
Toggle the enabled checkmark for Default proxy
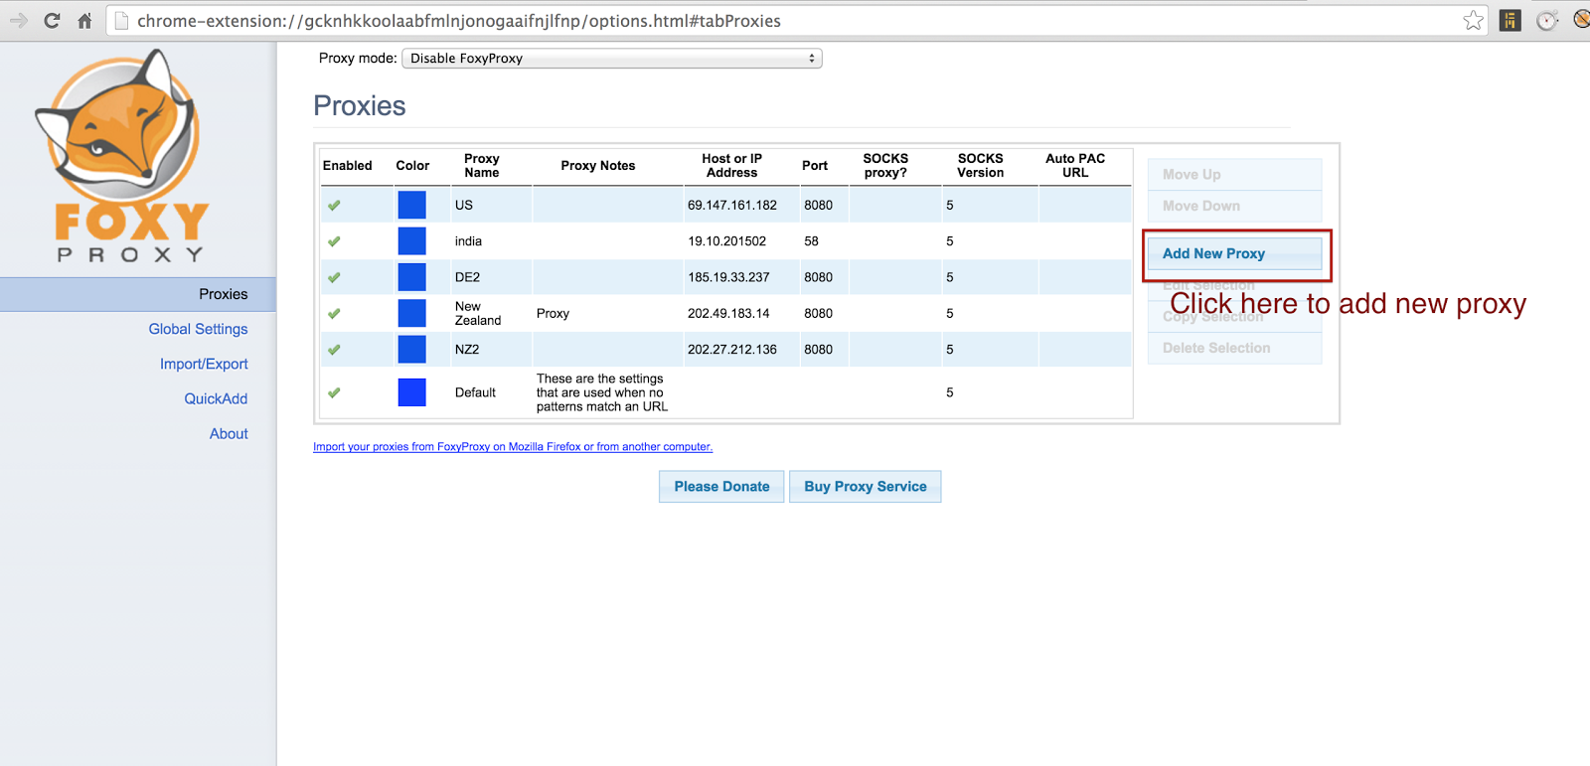[x=334, y=392]
